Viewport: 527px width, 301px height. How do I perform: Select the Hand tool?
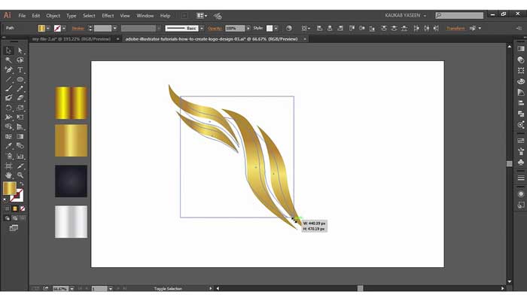(x=8, y=175)
